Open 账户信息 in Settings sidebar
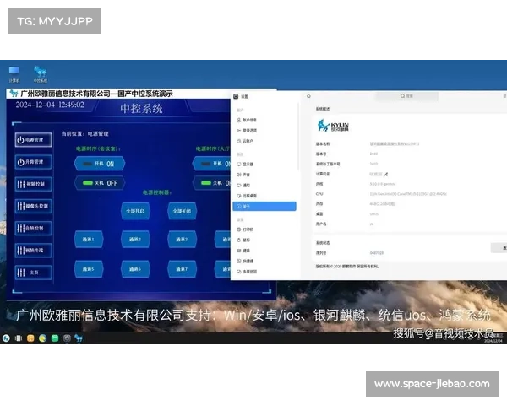Image resolution: width=507 pixels, height=405 pixels. 264,120
